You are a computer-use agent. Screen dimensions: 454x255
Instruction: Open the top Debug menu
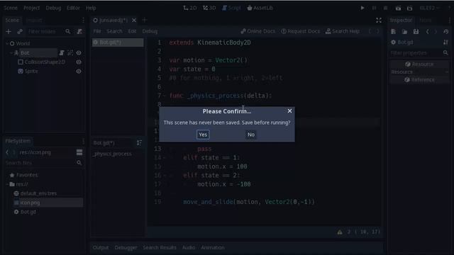coord(53,8)
